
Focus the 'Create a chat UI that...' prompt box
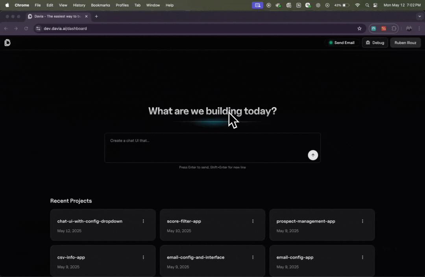[213, 148]
